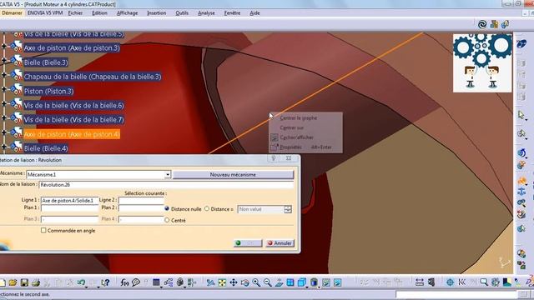Expand the Bielle.4 tree node
The image size is (534, 300).
click(3, 147)
